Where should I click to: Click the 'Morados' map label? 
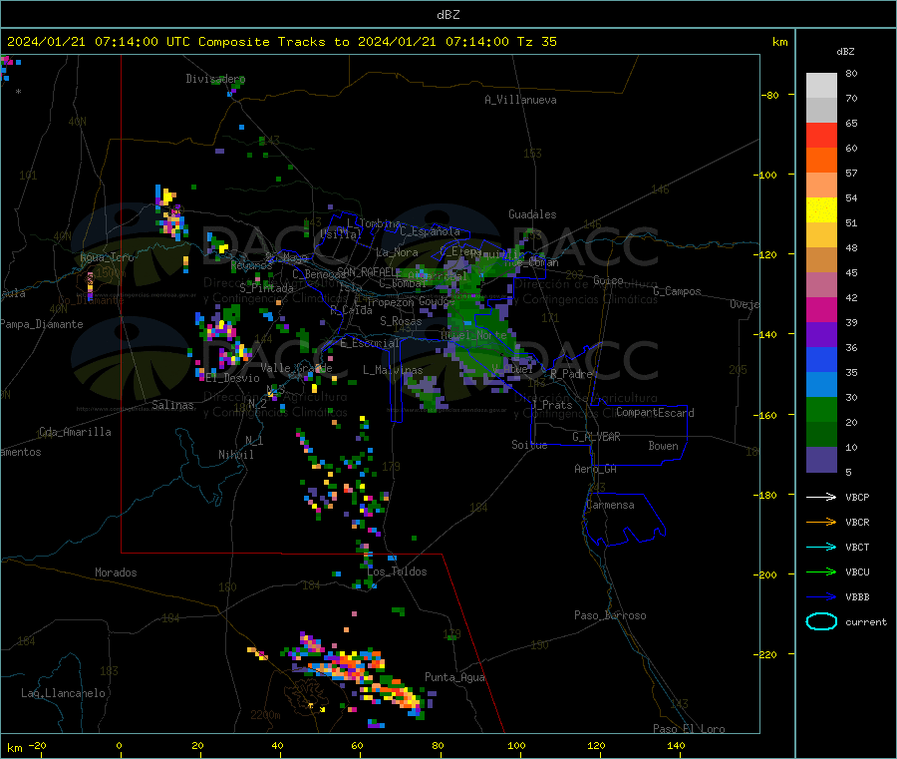[116, 572]
